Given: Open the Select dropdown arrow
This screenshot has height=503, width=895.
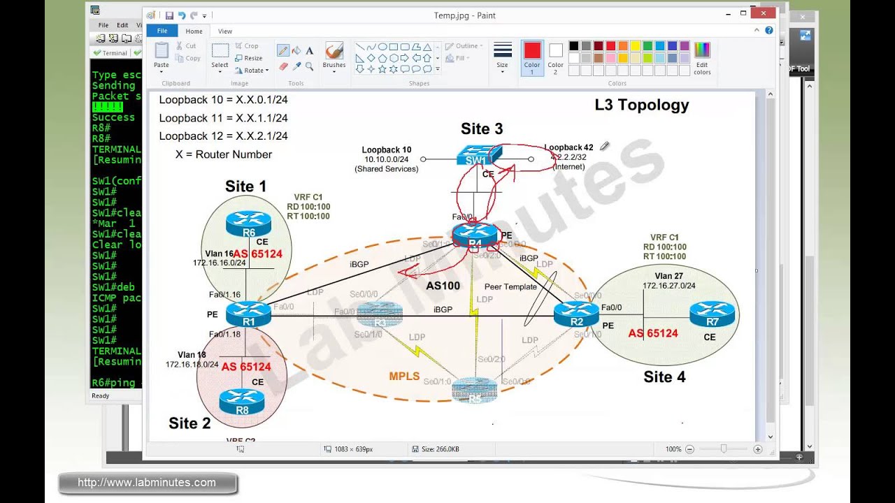Looking at the screenshot, I should 220,71.
